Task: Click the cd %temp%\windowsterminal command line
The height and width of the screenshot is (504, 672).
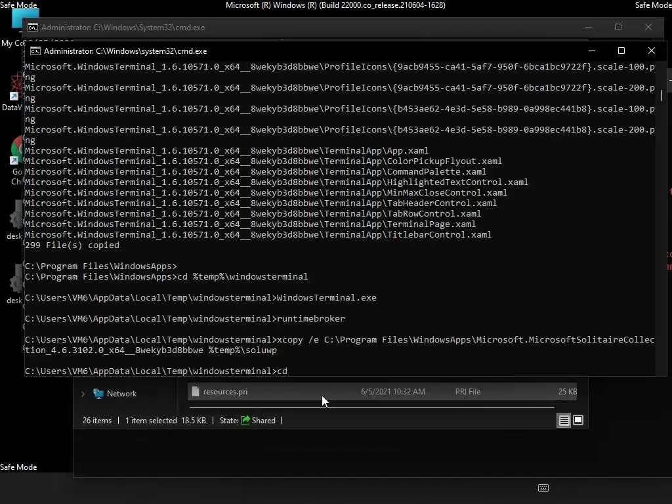Action: tap(166, 276)
